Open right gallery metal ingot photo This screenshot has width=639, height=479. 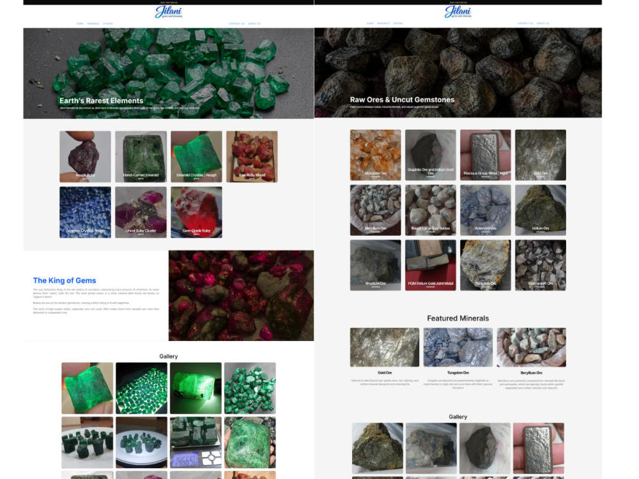[539, 448]
